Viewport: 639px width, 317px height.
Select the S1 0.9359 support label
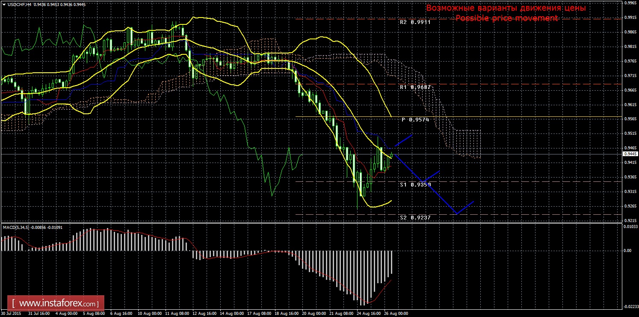415,185
